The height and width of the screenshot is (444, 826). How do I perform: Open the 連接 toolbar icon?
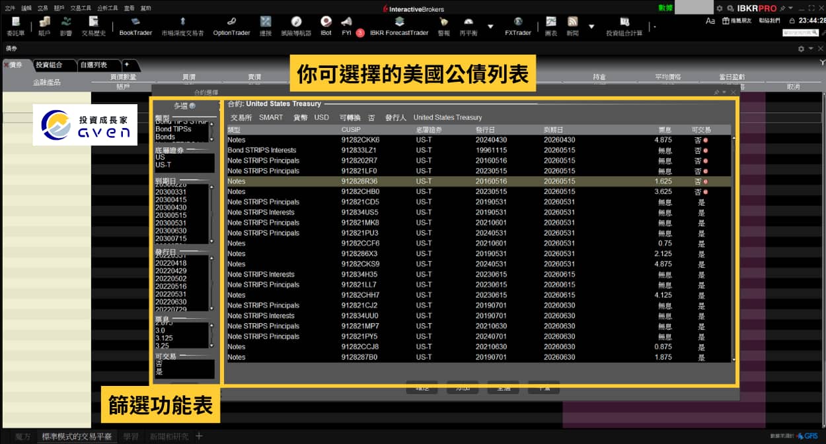[x=266, y=26]
